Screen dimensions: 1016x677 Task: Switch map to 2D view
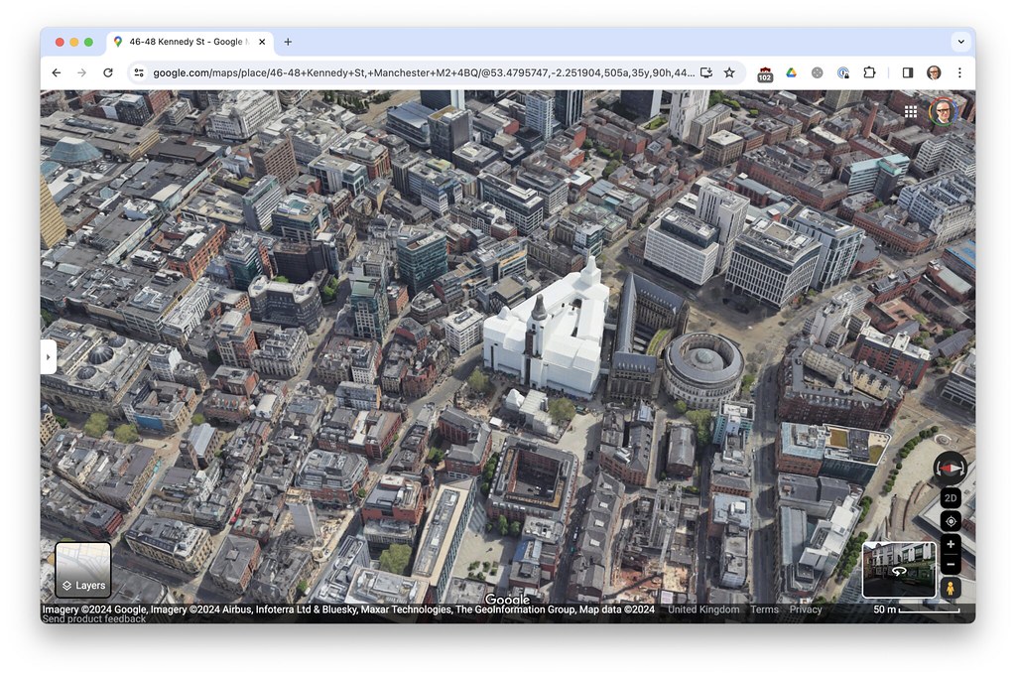click(951, 498)
